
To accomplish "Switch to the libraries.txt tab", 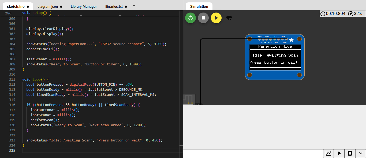I will [x=116, y=6].
